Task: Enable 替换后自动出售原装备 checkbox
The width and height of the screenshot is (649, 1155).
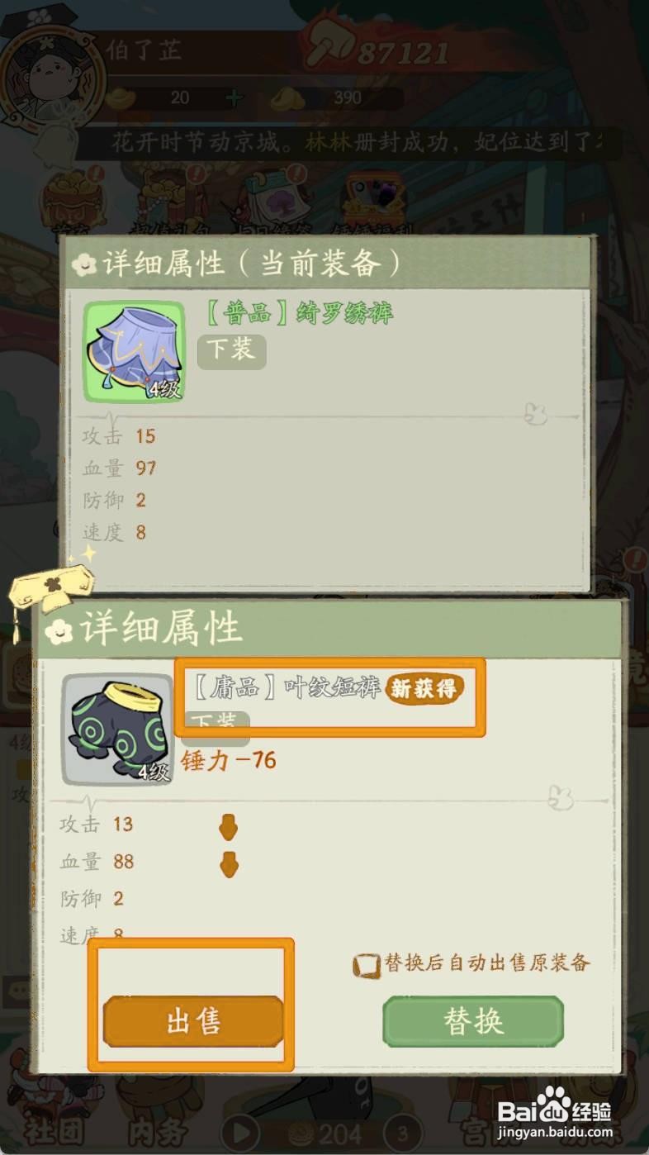Action: click(x=366, y=965)
